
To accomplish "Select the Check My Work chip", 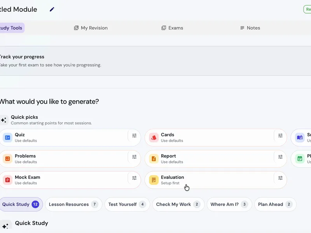I will (178, 204).
